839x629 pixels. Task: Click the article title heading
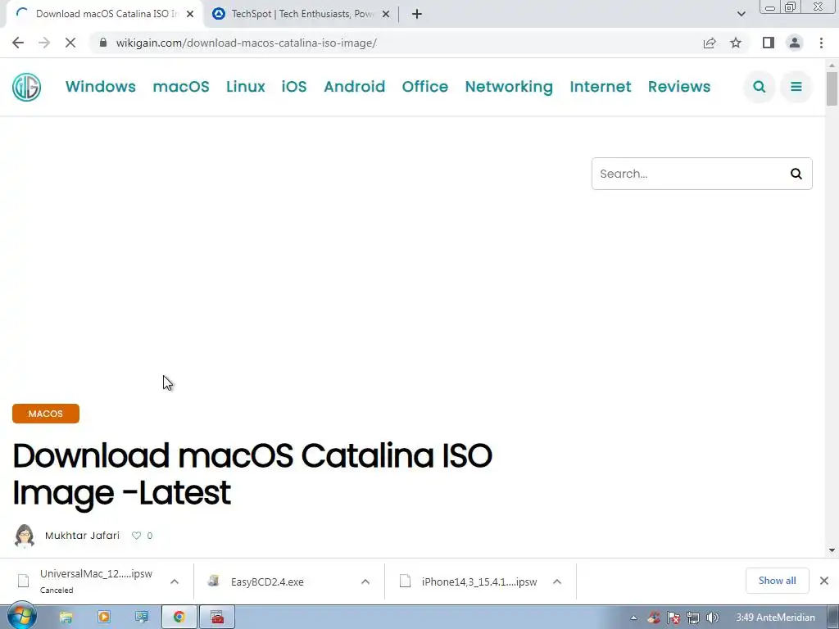click(252, 474)
